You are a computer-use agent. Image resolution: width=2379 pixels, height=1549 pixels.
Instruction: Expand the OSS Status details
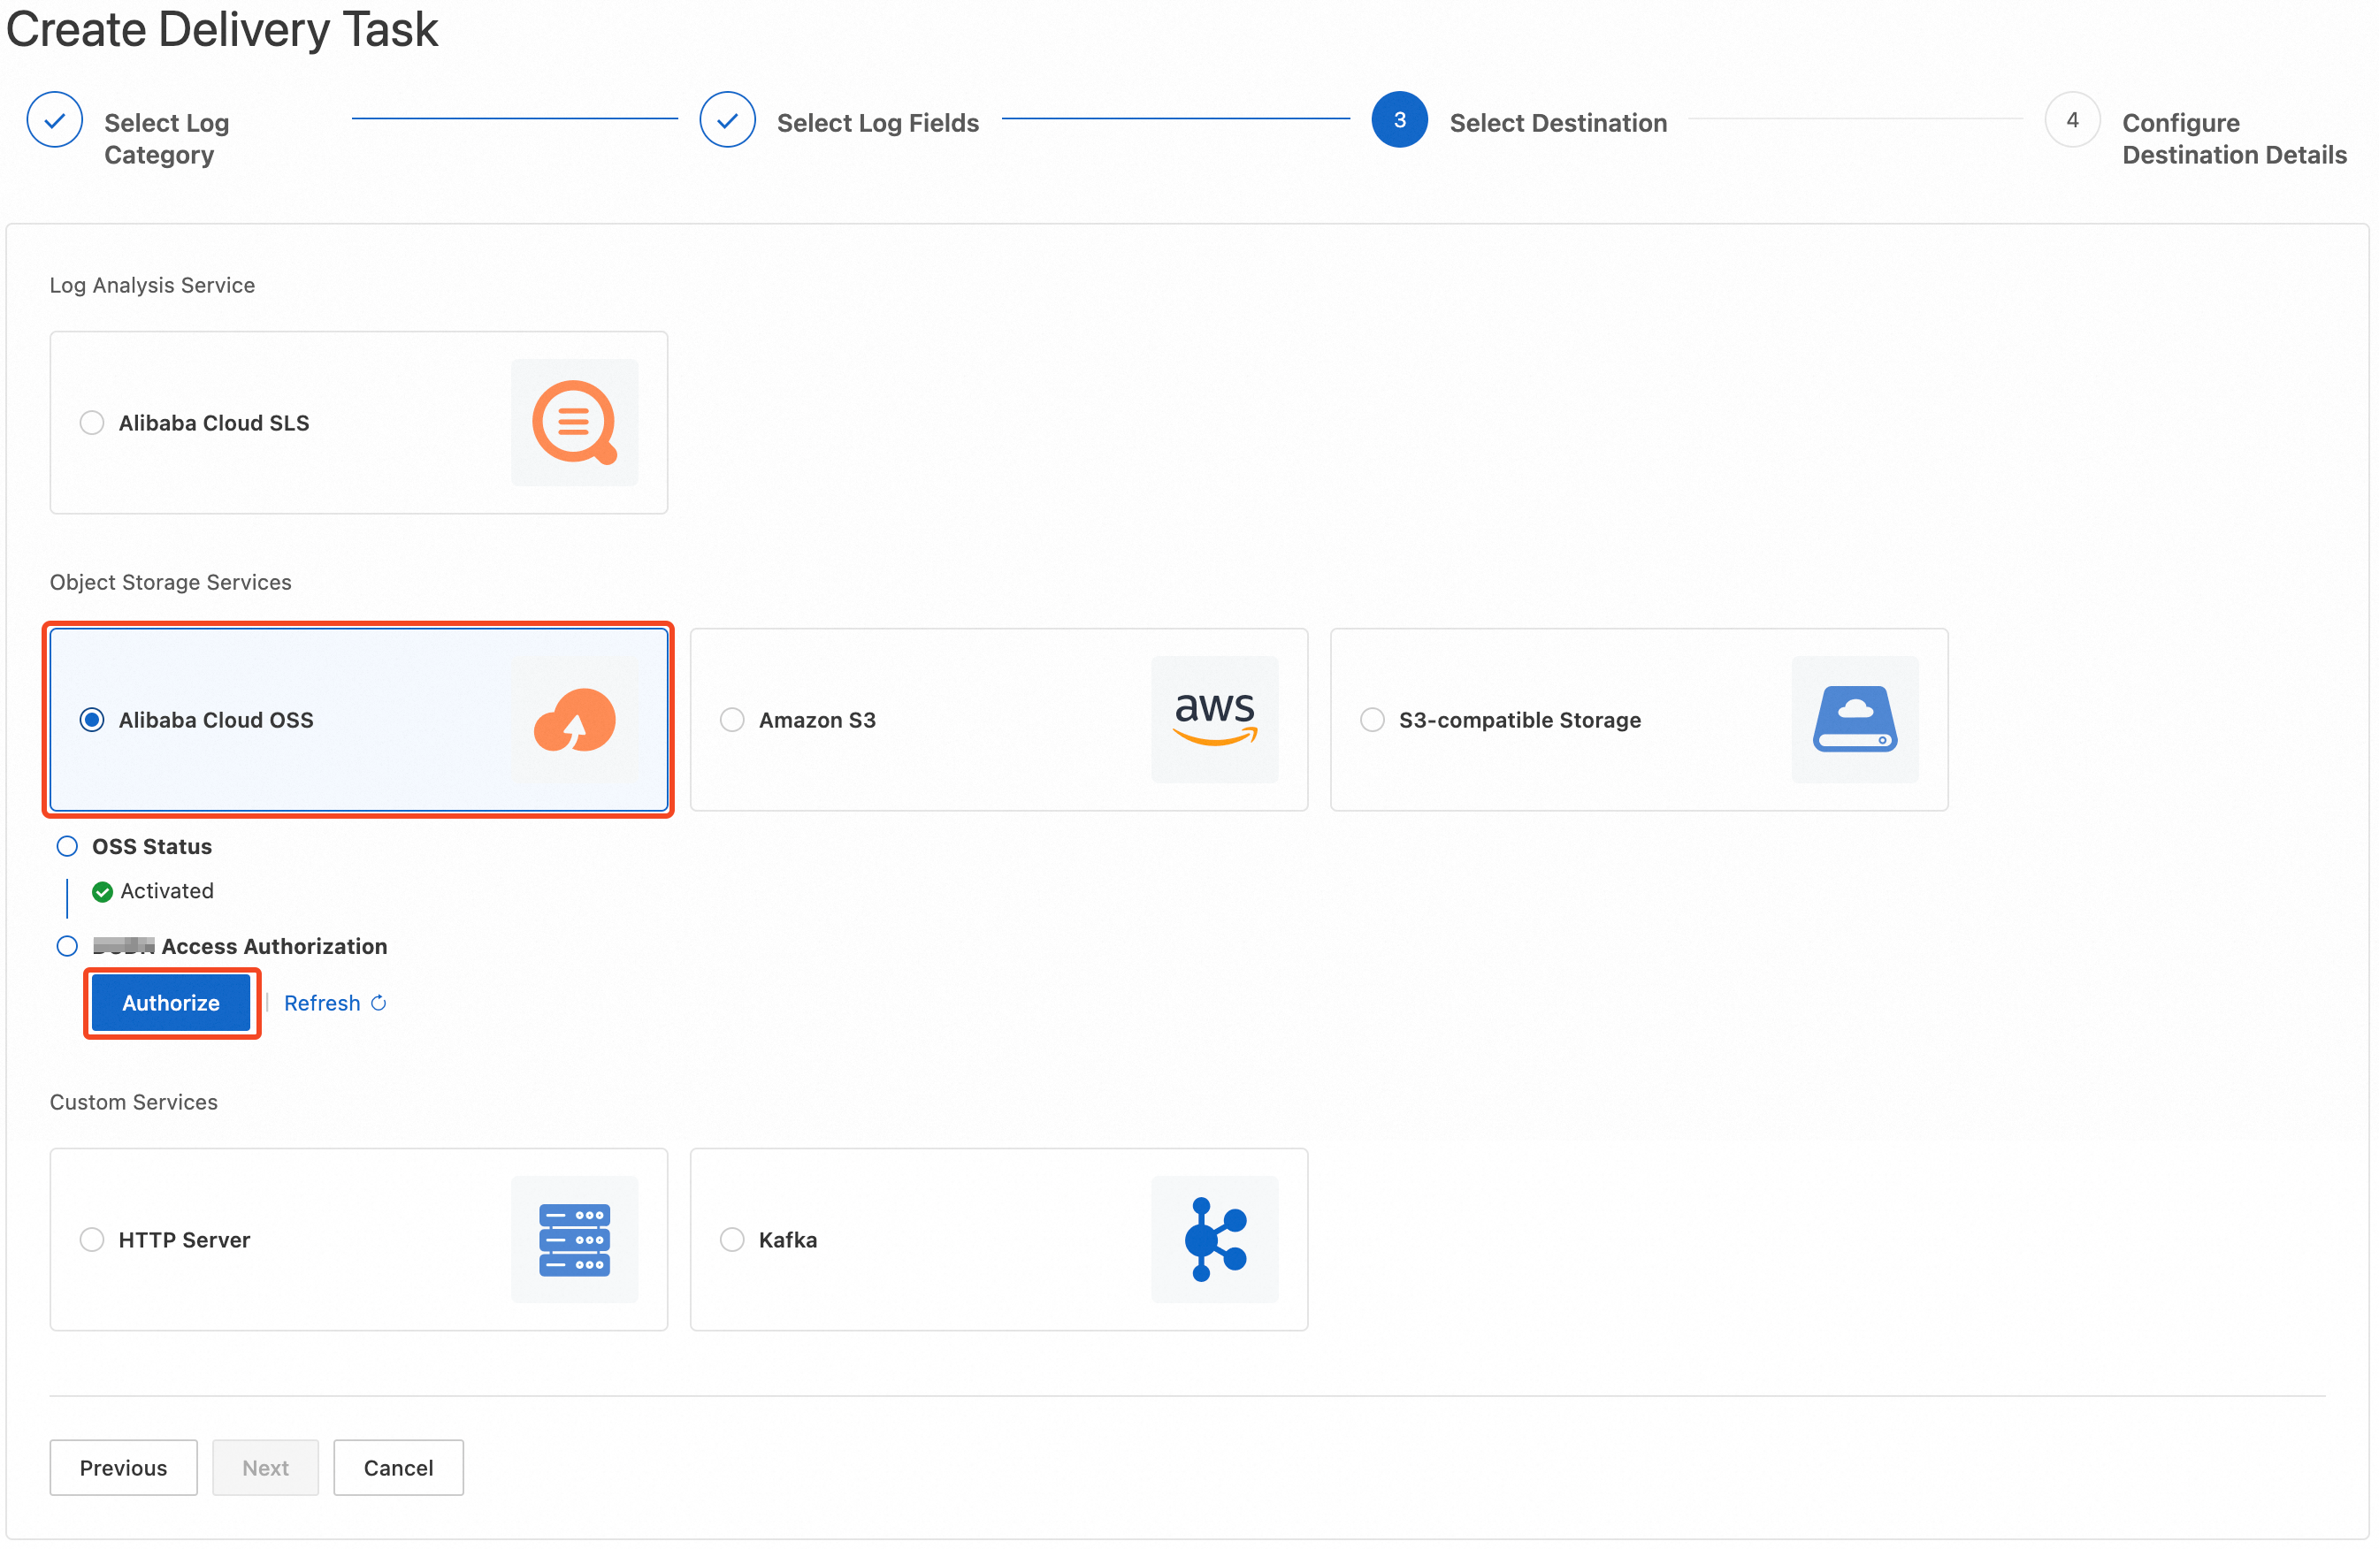(67, 845)
